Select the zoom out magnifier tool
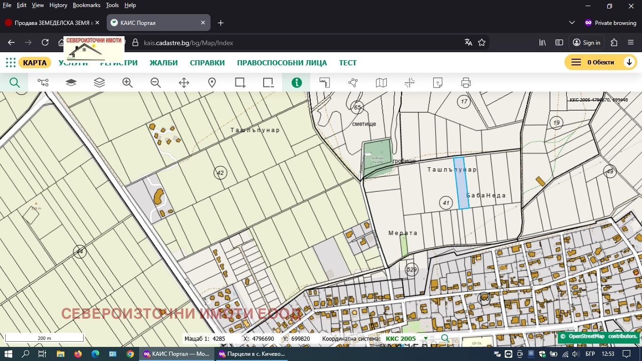Image resolution: width=642 pixels, height=361 pixels. pos(156,83)
